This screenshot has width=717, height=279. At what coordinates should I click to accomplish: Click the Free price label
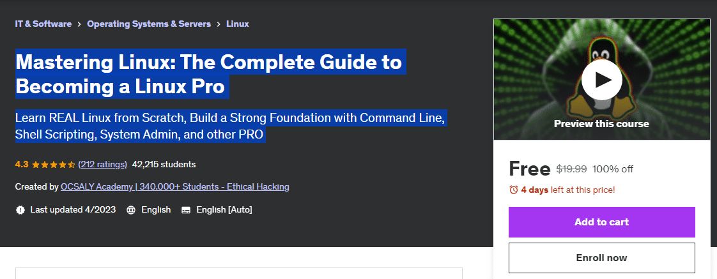click(529, 169)
